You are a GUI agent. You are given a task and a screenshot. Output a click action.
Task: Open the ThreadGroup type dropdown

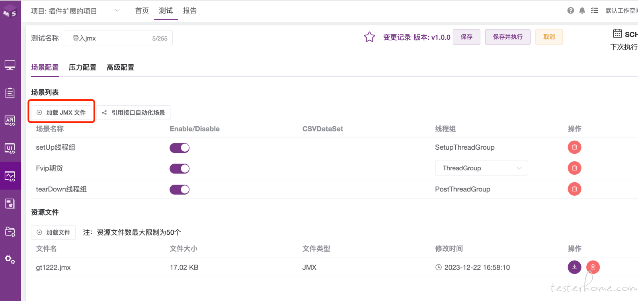click(481, 168)
